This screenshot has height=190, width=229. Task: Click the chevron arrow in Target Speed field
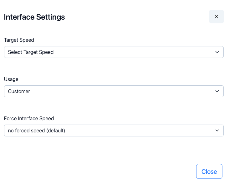pyautogui.click(x=217, y=52)
